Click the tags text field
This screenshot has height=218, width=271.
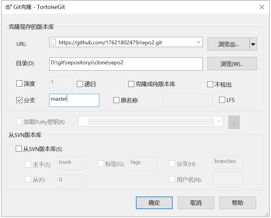coord(143,163)
